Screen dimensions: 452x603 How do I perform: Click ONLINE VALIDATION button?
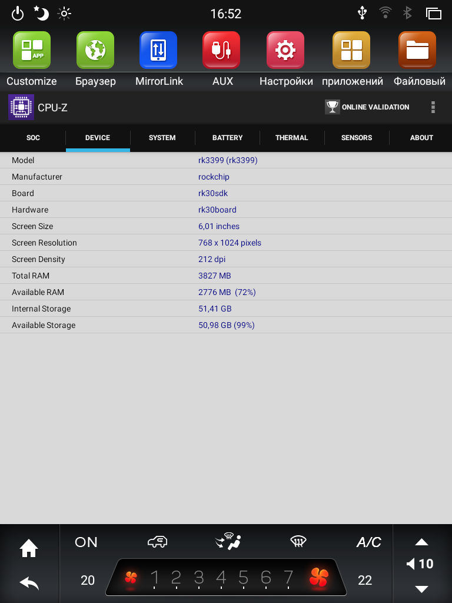pyautogui.click(x=367, y=107)
